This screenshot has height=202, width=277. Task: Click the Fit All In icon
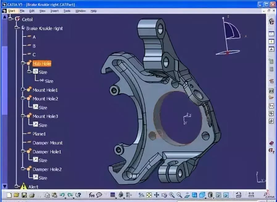[149, 195]
